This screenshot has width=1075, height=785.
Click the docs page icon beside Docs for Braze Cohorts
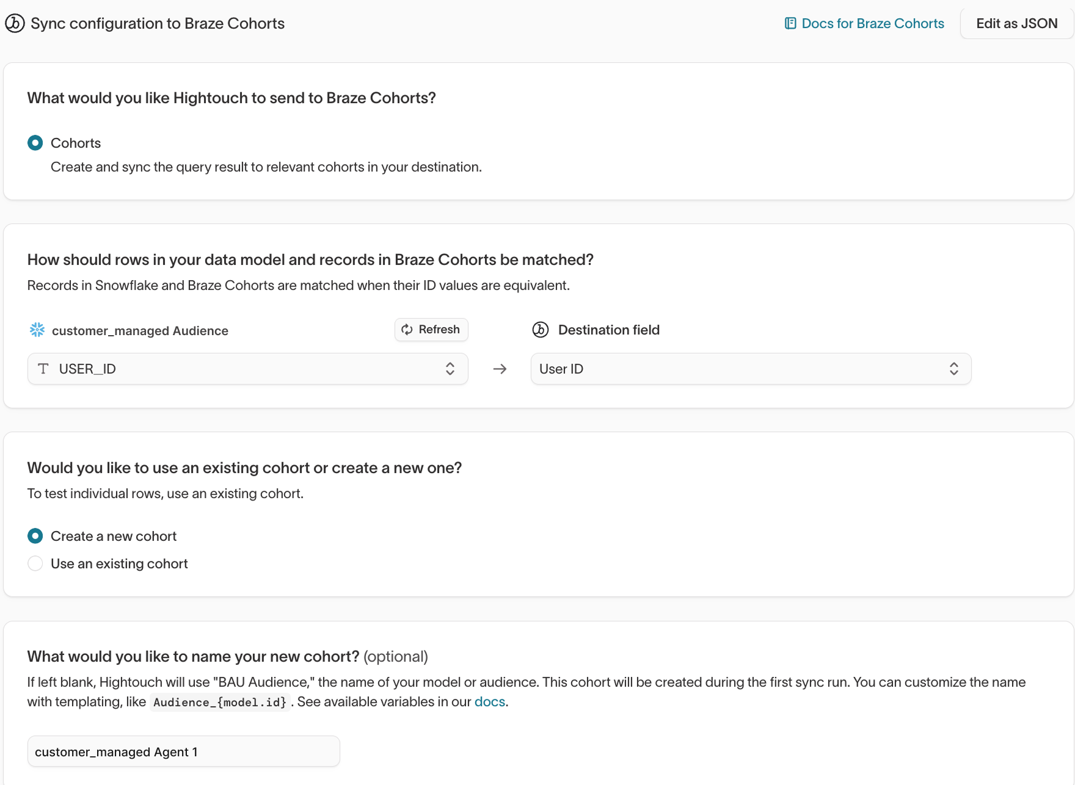[790, 23]
